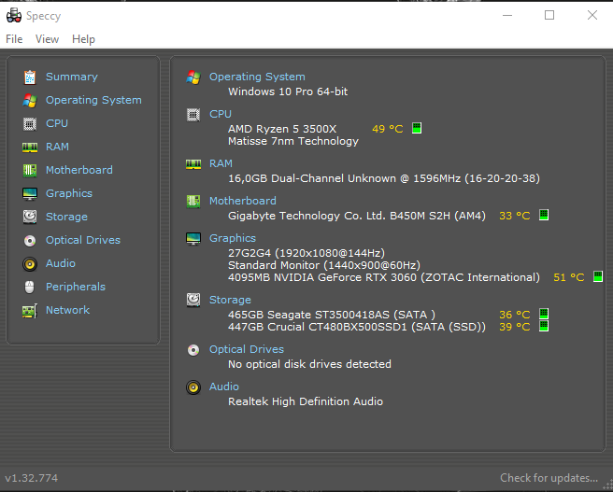This screenshot has height=492, width=613.
Task: Click the Audio speaker icon in sidebar
Action: (x=29, y=263)
